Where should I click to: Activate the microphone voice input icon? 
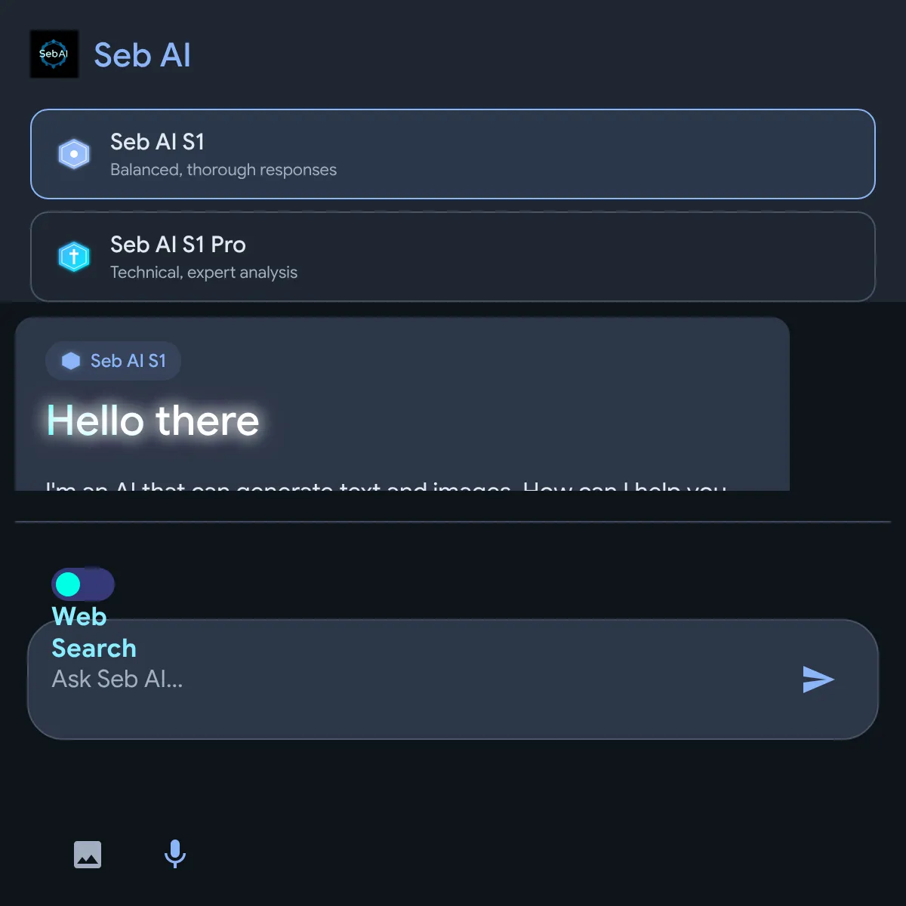175,854
